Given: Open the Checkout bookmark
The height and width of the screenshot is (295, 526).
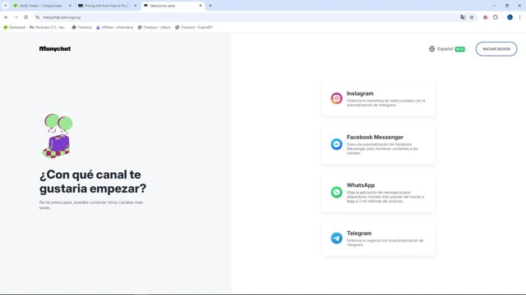Looking at the screenshot, I should (x=81, y=27).
